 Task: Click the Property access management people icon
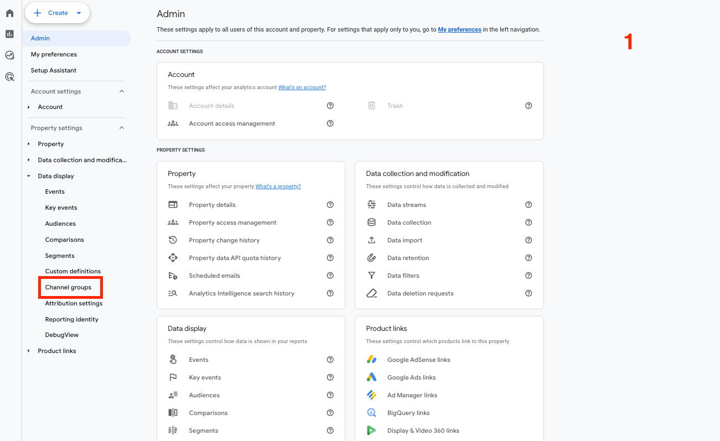pos(173,222)
